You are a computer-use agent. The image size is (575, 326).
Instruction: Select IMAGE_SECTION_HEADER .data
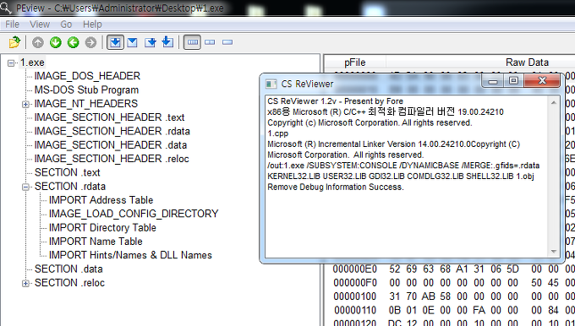coord(111,145)
